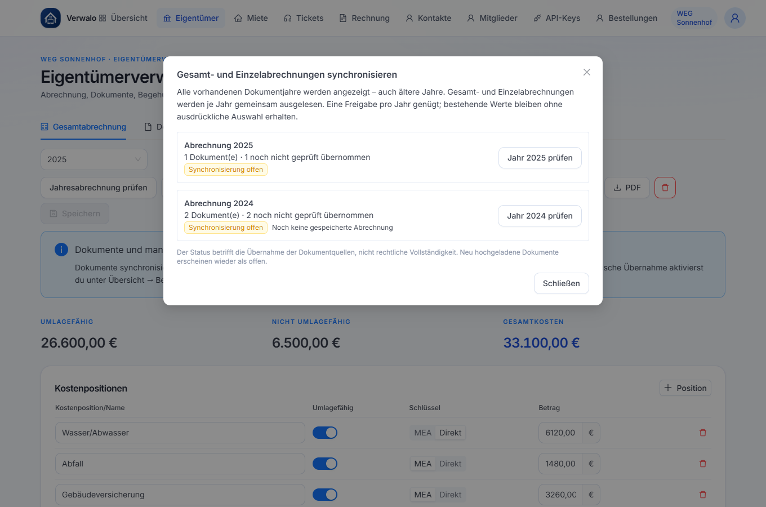Toggle Umlagefähig for Gebäudeversicherung
This screenshot has height=507, width=766.
325,495
